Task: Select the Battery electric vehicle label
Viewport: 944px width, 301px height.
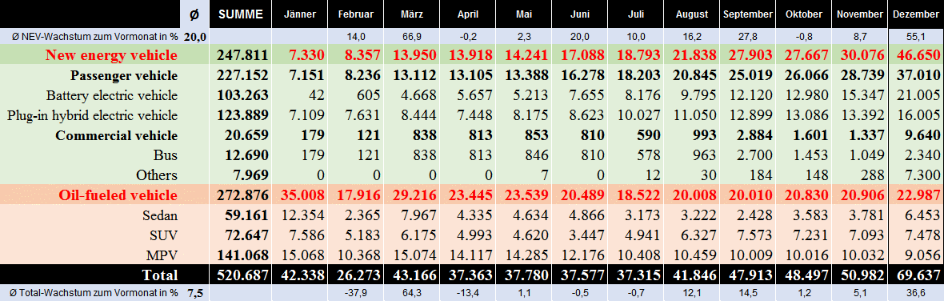Action: point(112,96)
